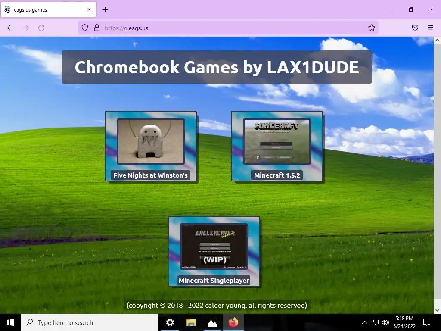This screenshot has width=441, height=331.
Task: Open Settings gear in the taskbar
Action: point(170,322)
